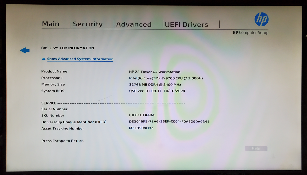
Task: Select the 8JF81UT#ABA SKU value
Action: pyautogui.click(x=142, y=115)
